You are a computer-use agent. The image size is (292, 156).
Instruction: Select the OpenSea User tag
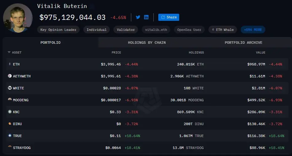[189, 30]
